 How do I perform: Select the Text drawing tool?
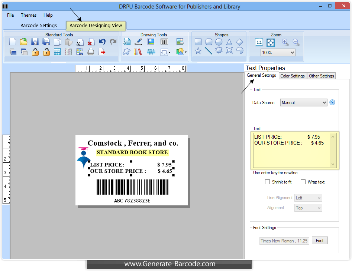pos(127,42)
